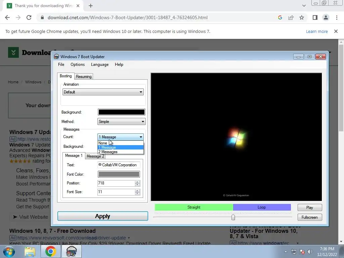Switch to the Resuming tab
The width and height of the screenshot is (344, 258).
pyautogui.click(x=84, y=77)
